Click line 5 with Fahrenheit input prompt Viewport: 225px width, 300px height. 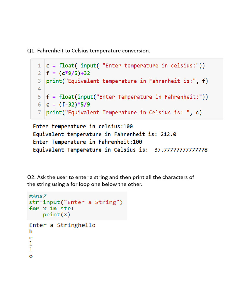coord(127,97)
